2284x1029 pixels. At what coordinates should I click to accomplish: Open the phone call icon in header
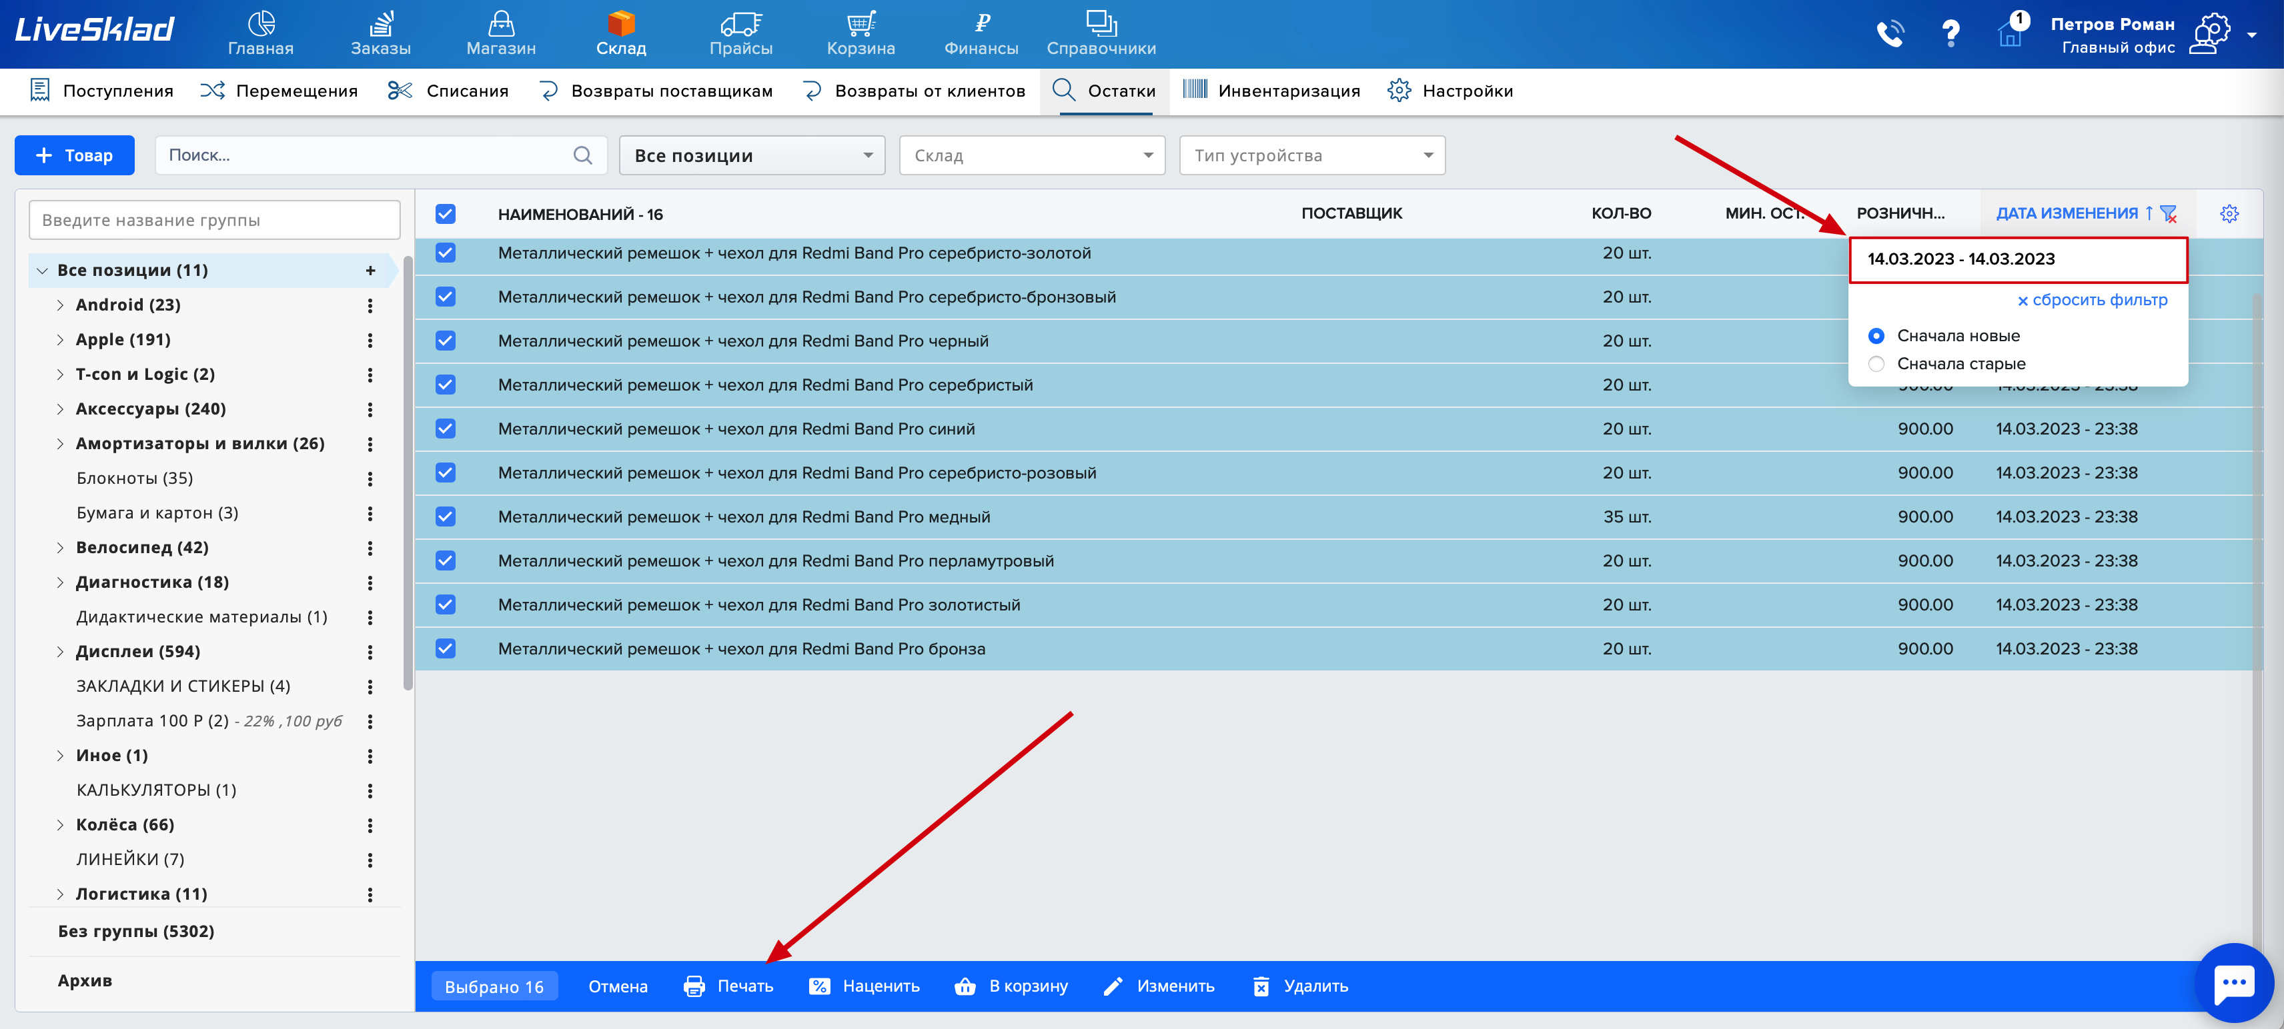[1890, 33]
